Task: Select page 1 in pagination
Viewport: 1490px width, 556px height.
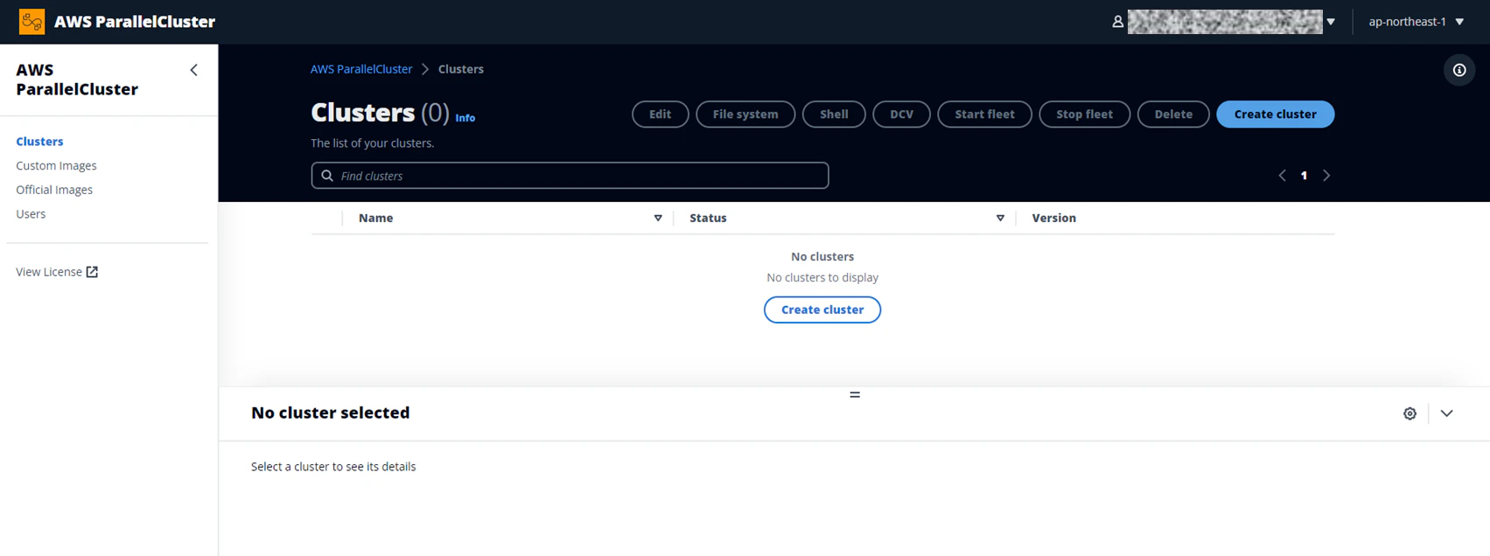Action: 1304,176
